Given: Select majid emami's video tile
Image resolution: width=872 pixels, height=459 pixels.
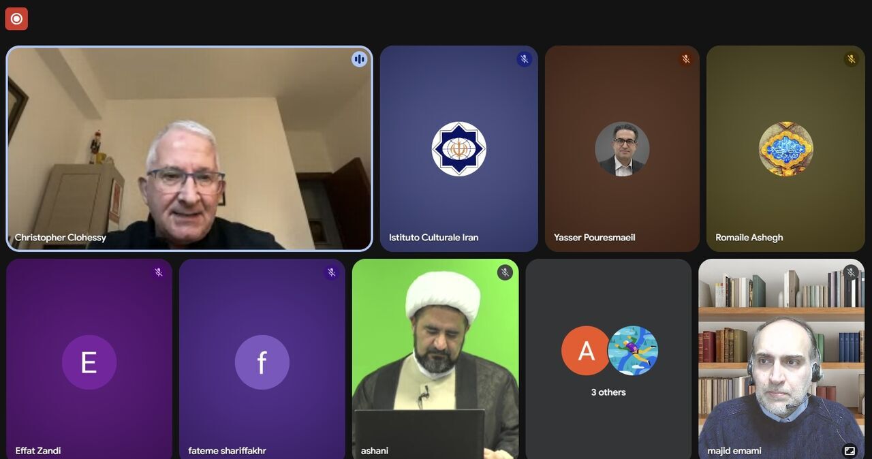Looking at the screenshot, I should 781,359.
